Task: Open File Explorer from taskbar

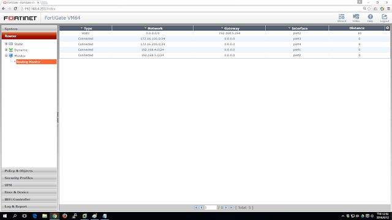Action: [x=45, y=216]
